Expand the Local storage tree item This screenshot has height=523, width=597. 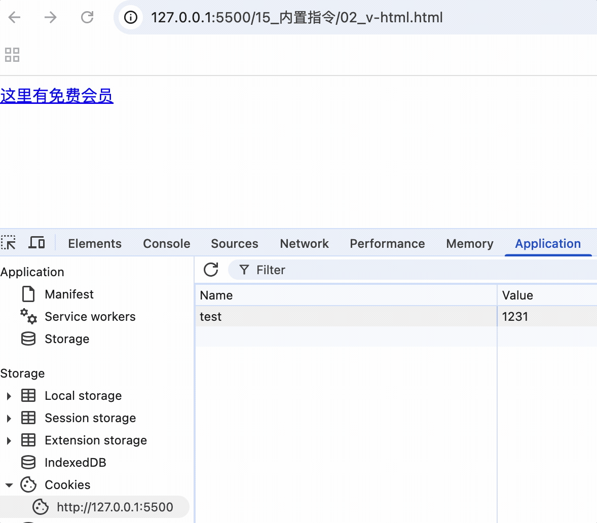pyautogui.click(x=9, y=396)
